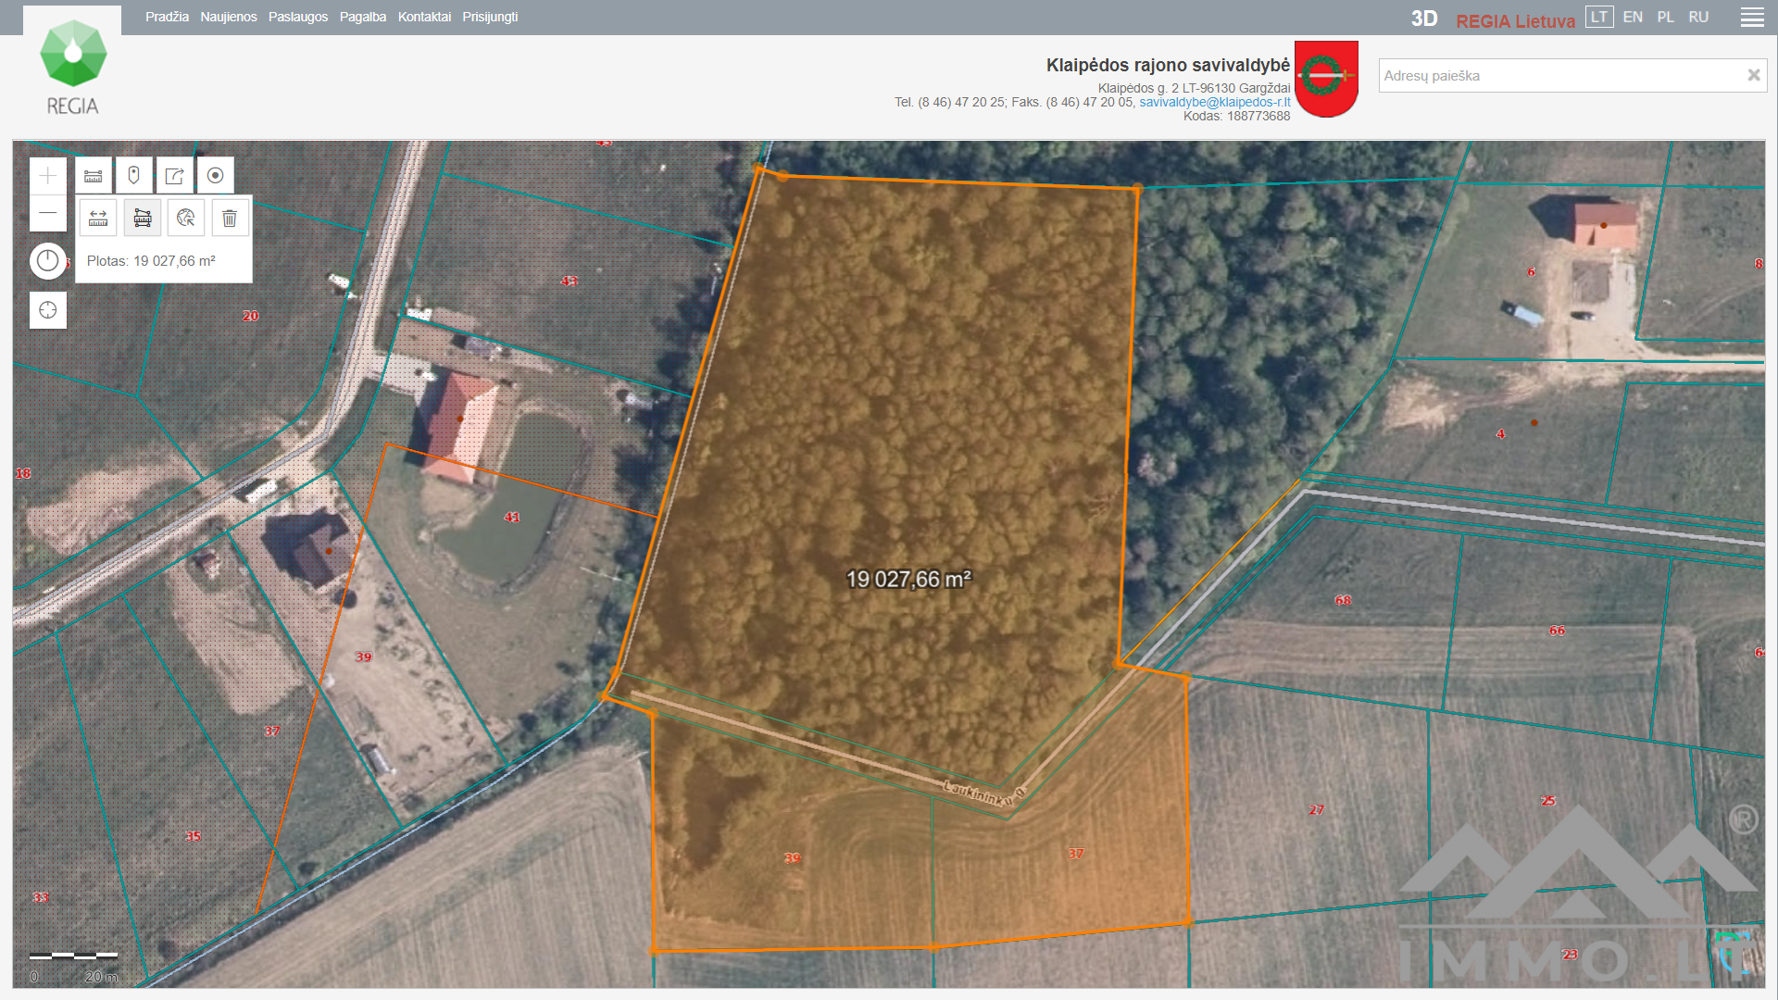The image size is (1778, 1000).
Task: Click the Prisijungti login link
Action: (490, 17)
